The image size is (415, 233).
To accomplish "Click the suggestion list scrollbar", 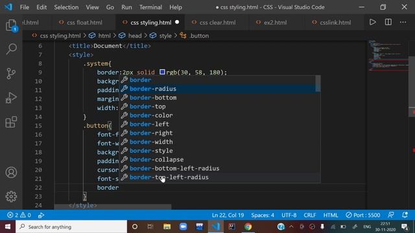I will coord(318,83).
